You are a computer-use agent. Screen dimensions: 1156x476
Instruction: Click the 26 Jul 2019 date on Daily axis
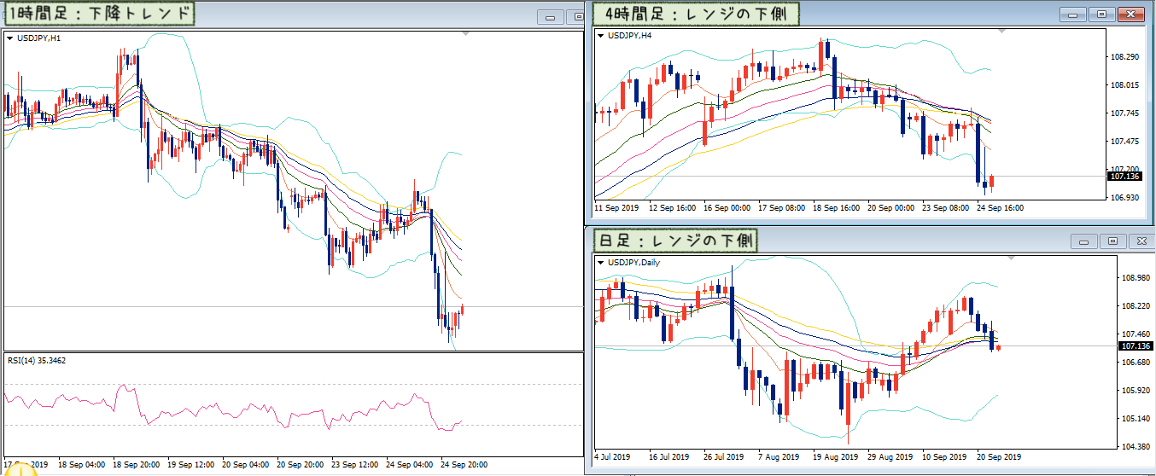point(723,457)
